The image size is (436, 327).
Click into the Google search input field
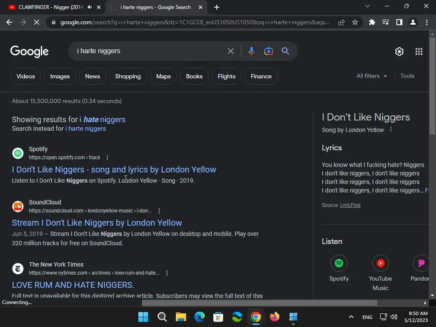tap(150, 51)
